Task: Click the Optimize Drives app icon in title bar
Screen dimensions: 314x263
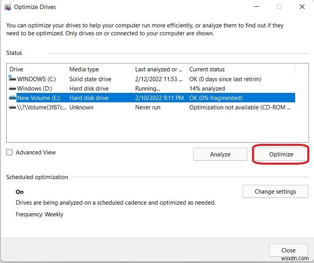Action: click(x=8, y=7)
